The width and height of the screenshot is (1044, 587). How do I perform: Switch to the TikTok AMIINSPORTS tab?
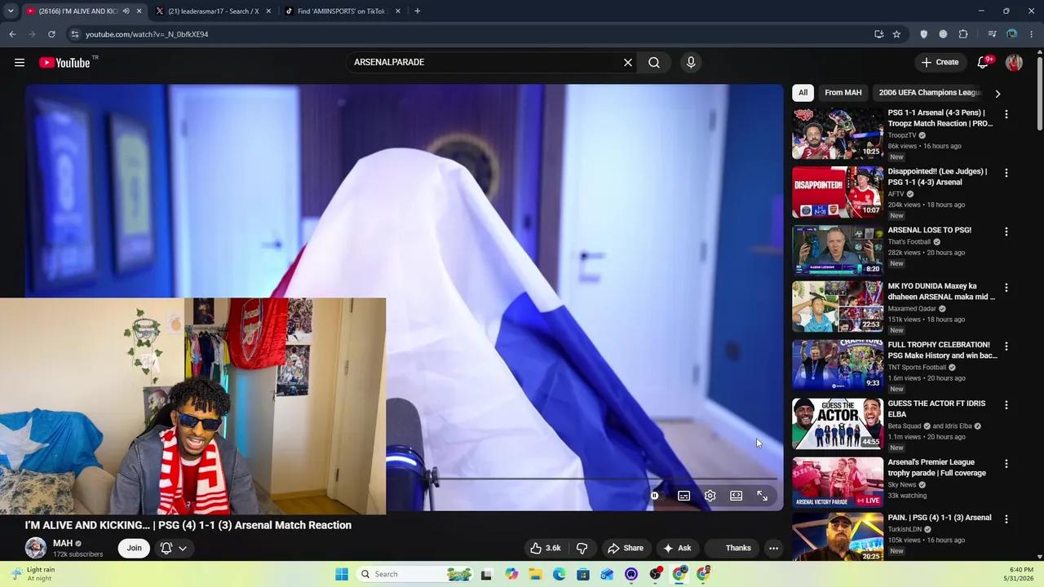click(343, 11)
